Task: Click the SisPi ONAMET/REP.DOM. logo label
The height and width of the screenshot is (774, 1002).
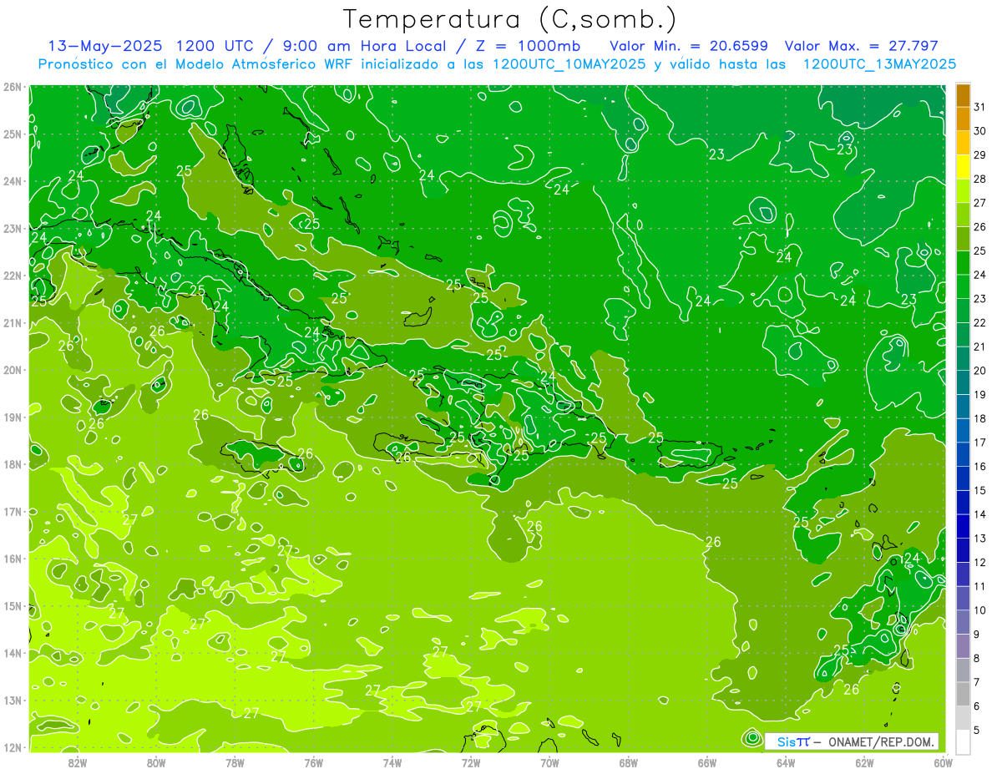Action: pos(853,741)
